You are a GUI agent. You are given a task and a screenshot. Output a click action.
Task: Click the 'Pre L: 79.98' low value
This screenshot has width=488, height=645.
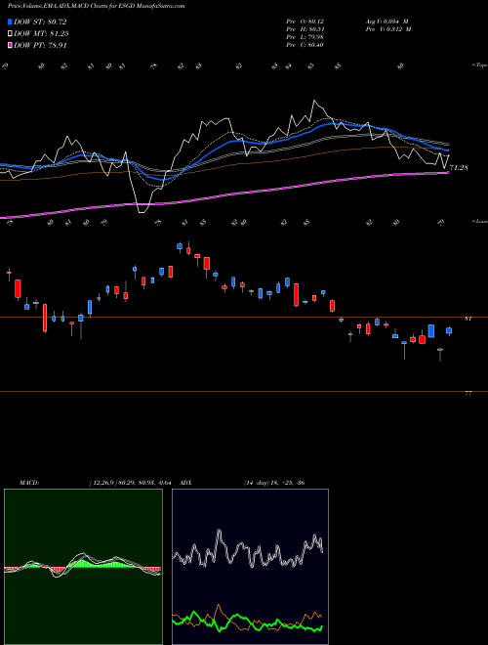tap(305, 37)
